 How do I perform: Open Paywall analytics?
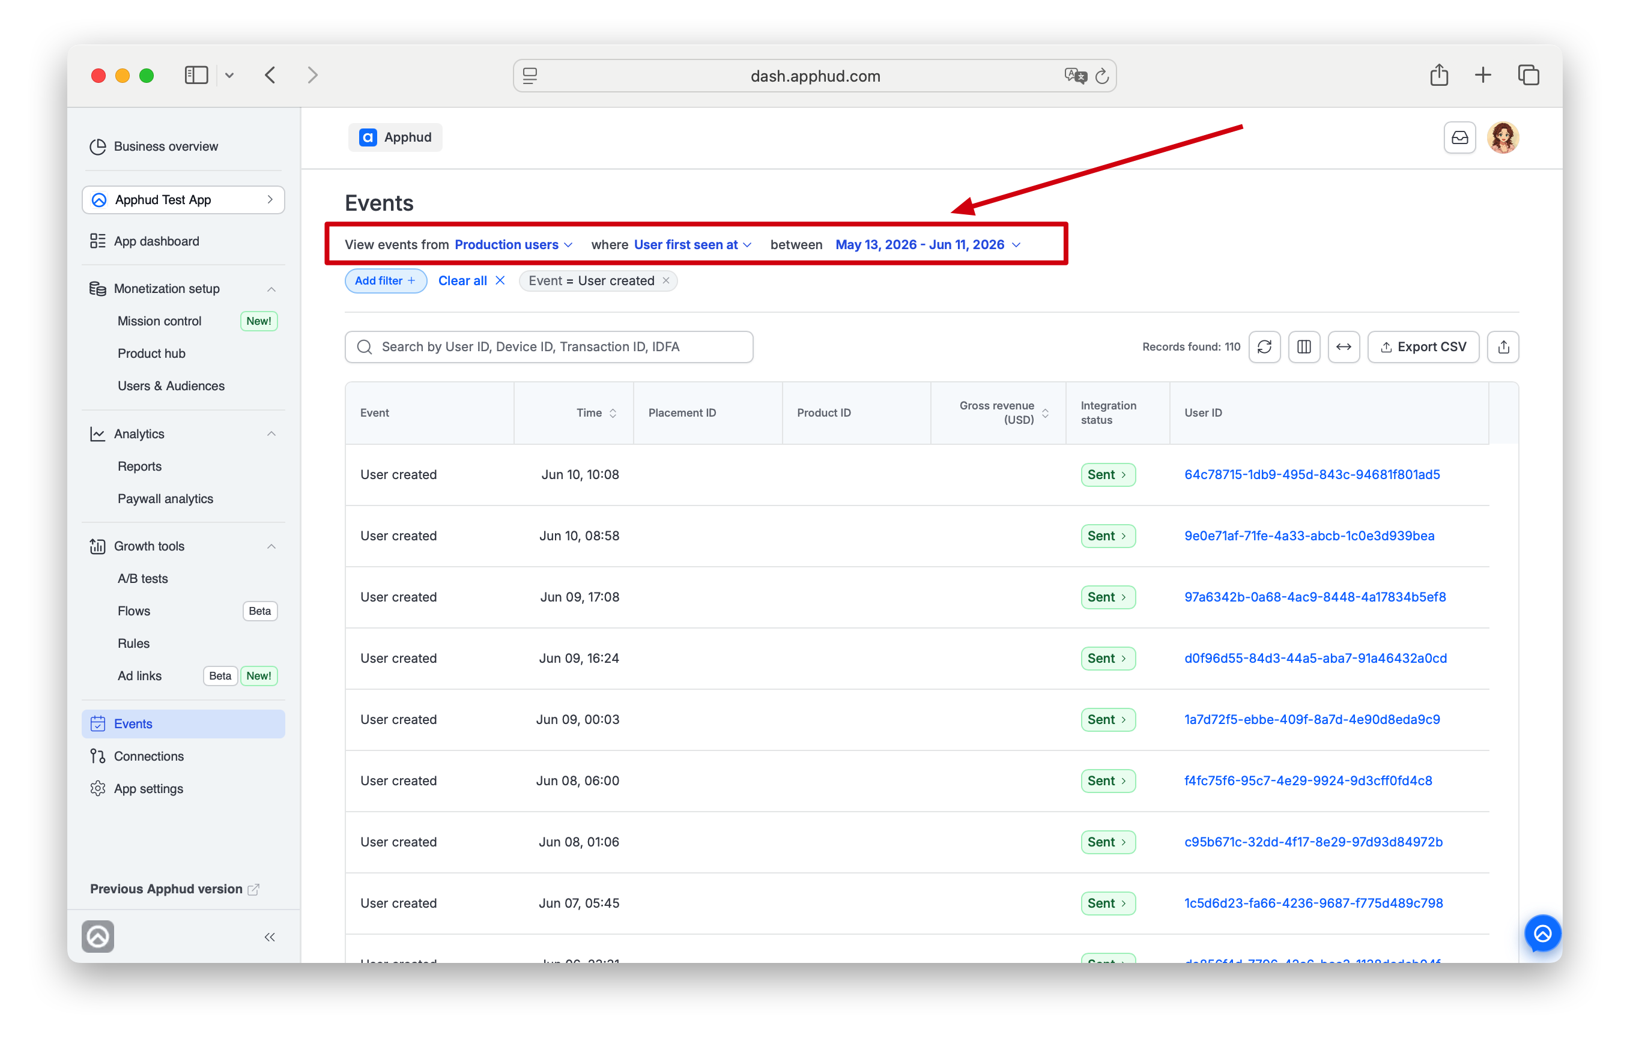(x=166, y=498)
